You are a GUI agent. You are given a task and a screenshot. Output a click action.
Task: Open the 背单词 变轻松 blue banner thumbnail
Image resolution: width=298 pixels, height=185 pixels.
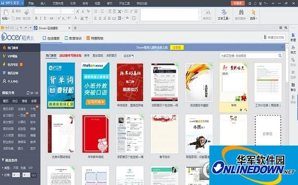click(x=61, y=86)
